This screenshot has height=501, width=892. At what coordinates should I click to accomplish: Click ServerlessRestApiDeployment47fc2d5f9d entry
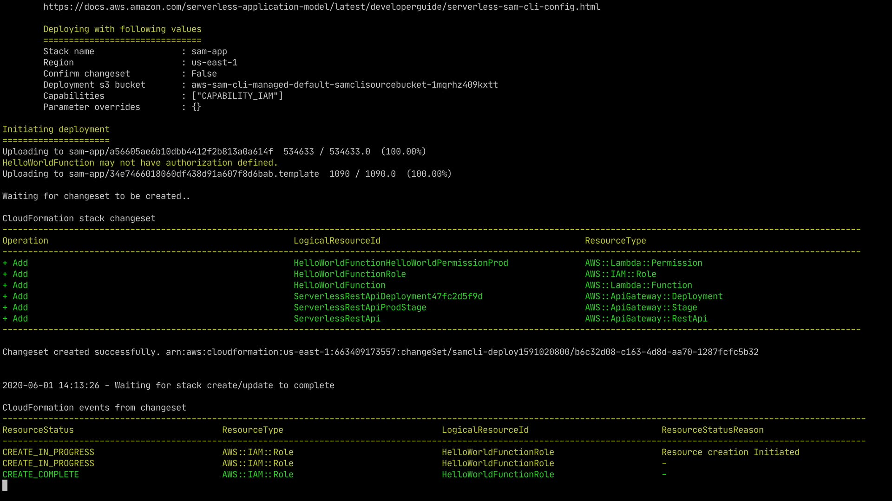(388, 296)
